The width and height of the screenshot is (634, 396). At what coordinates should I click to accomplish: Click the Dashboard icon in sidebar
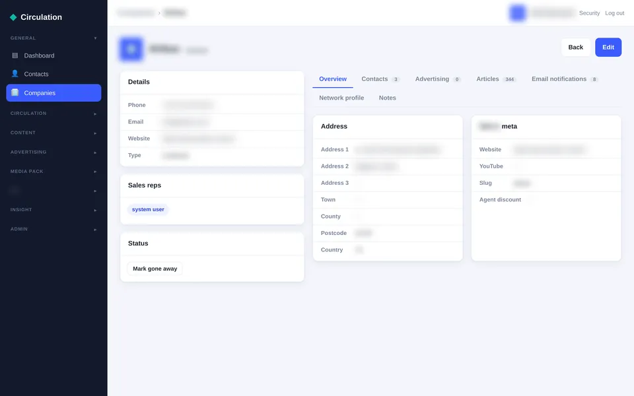(15, 55)
